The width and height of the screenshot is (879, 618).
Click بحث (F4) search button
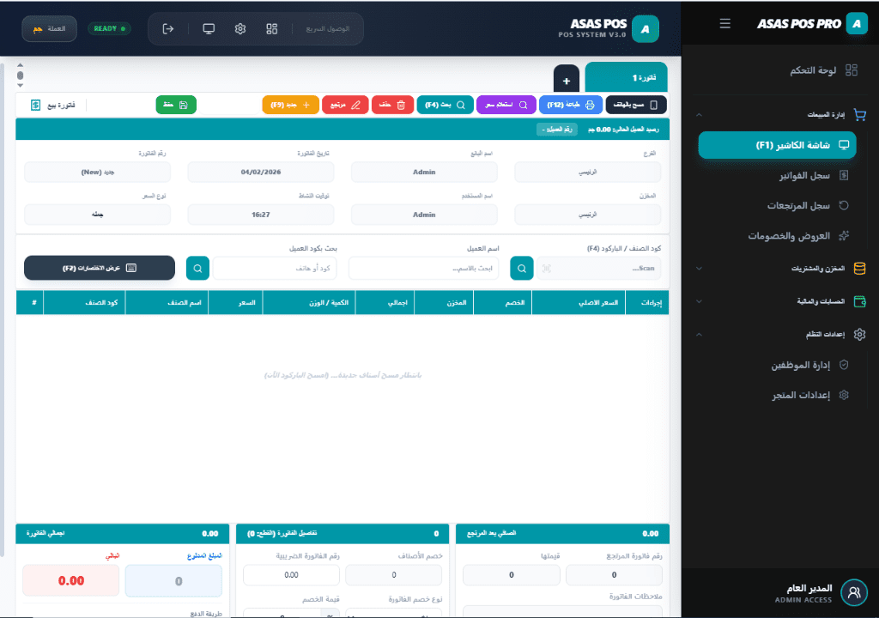tap(446, 105)
